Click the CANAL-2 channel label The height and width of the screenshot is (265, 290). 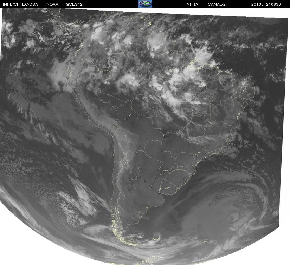pos(217,4)
